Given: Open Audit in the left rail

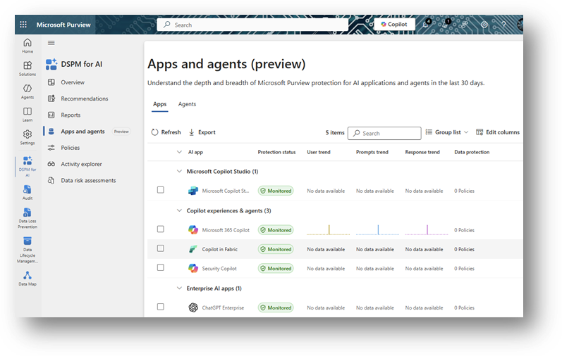Looking at the screenshot, I should [x=28, y=193].
